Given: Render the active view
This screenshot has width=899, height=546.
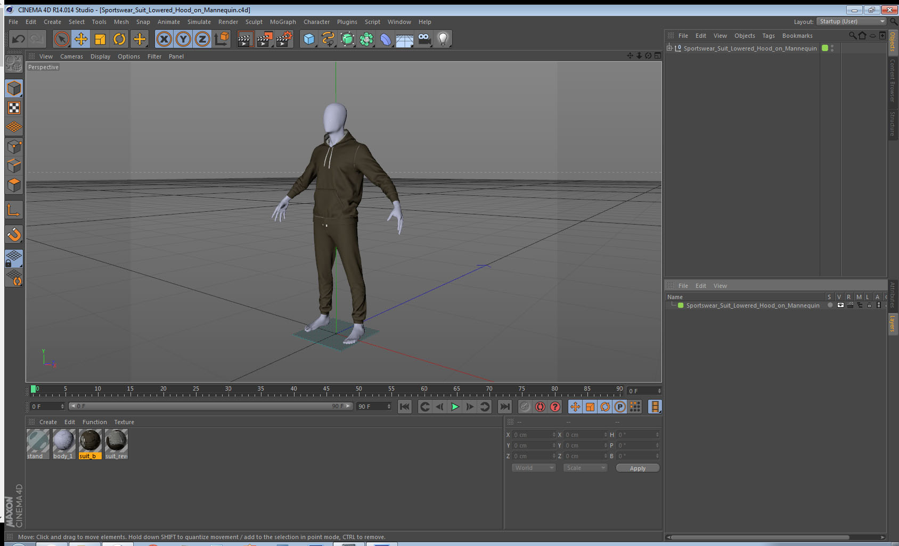Looking at the screenshot, I should coord(244,39).
